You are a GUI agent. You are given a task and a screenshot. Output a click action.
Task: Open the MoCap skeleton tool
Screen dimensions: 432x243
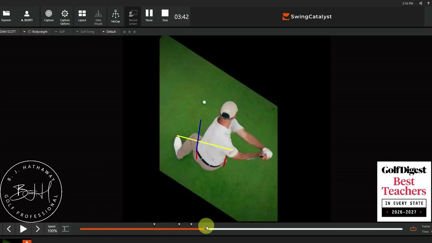coord(115,16)
